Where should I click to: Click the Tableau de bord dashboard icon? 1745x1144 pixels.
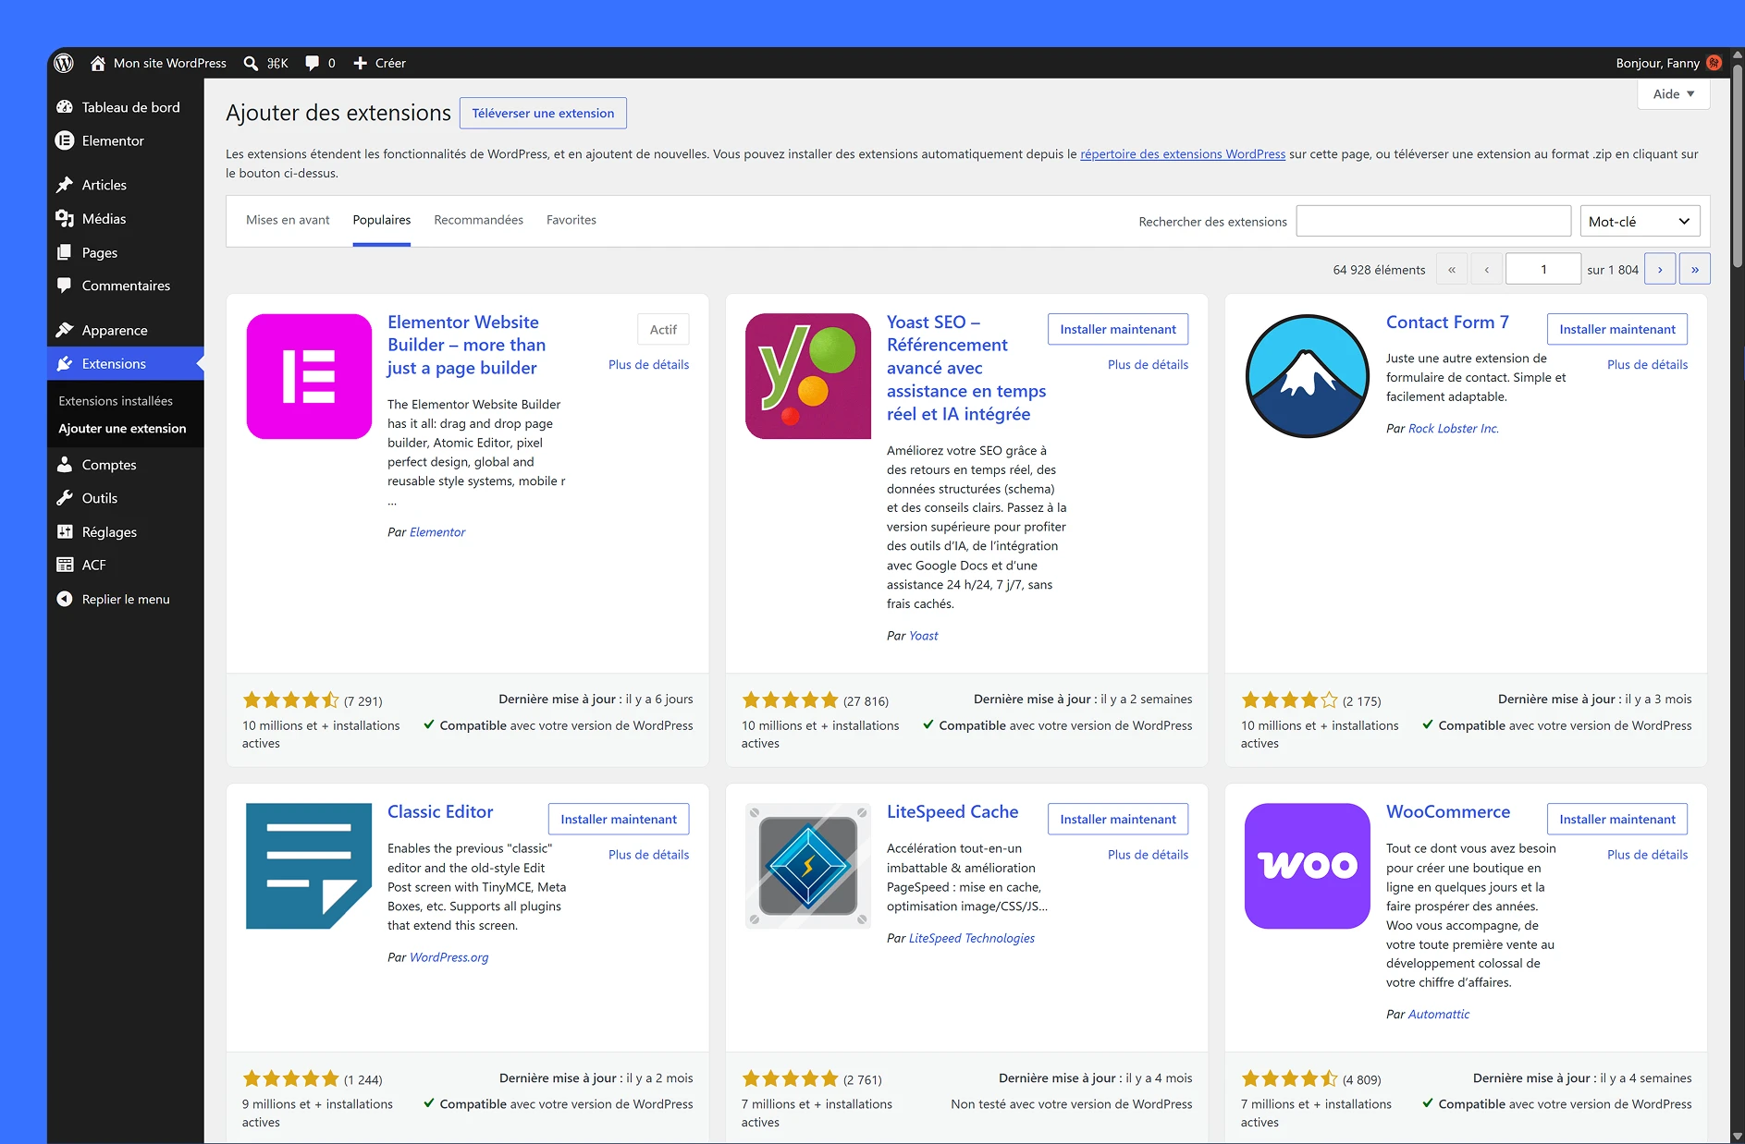(65, 107)
